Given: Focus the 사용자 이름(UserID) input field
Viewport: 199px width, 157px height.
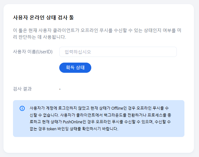Looking at the screenshot, I should (118, 52).
